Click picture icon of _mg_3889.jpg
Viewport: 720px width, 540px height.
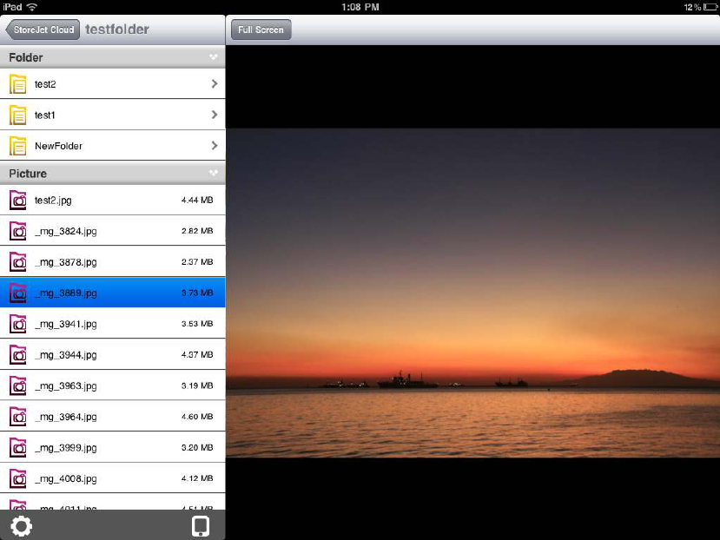[18, 293]
